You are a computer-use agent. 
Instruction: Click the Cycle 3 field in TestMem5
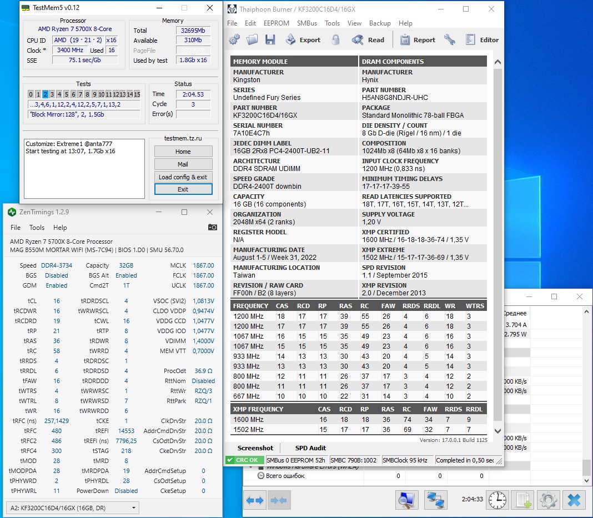tap(193, 104)
